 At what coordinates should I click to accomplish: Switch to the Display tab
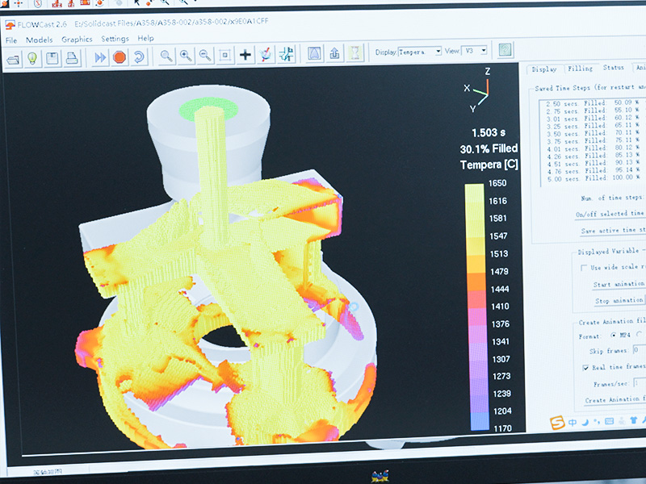[543, 69]
